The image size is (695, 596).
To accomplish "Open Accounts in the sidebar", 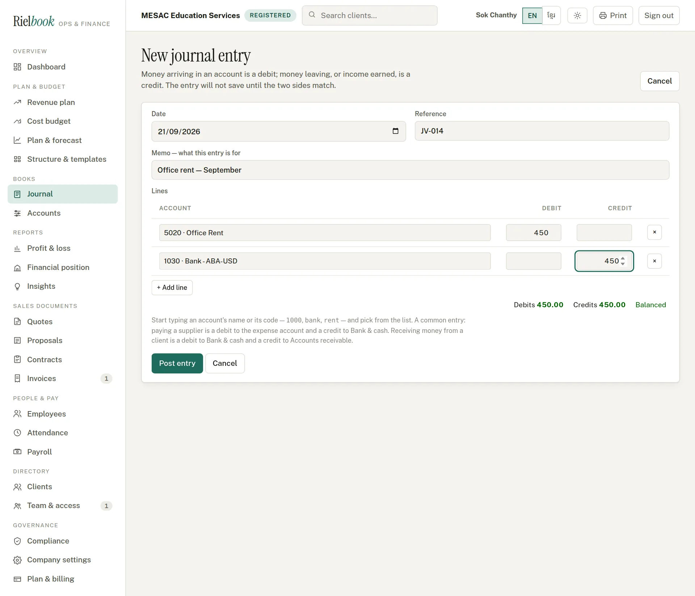I will 63,213.
